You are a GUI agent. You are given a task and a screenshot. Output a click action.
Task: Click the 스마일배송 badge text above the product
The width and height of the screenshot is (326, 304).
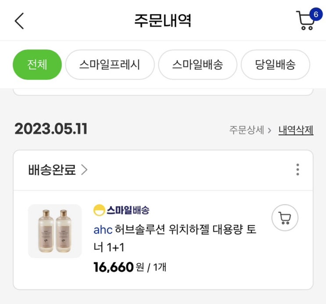pyautogui.click(x=128, y=210)
